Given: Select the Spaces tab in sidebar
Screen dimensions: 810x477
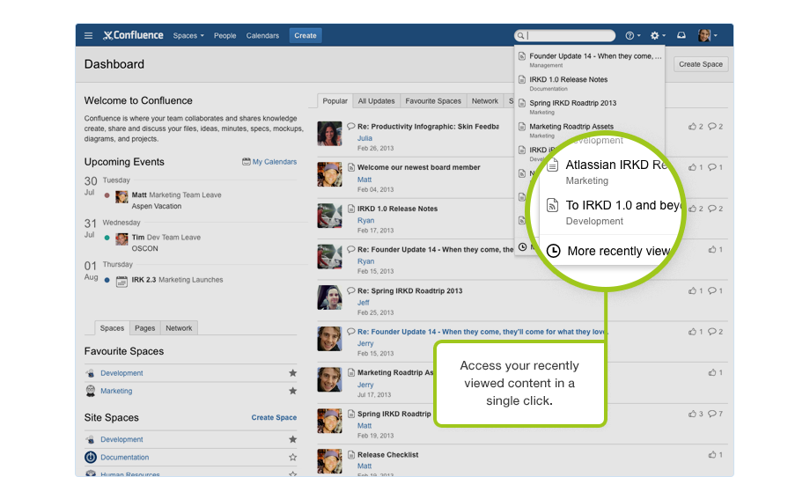Looking at the screenshot, I should coord(112,327).
